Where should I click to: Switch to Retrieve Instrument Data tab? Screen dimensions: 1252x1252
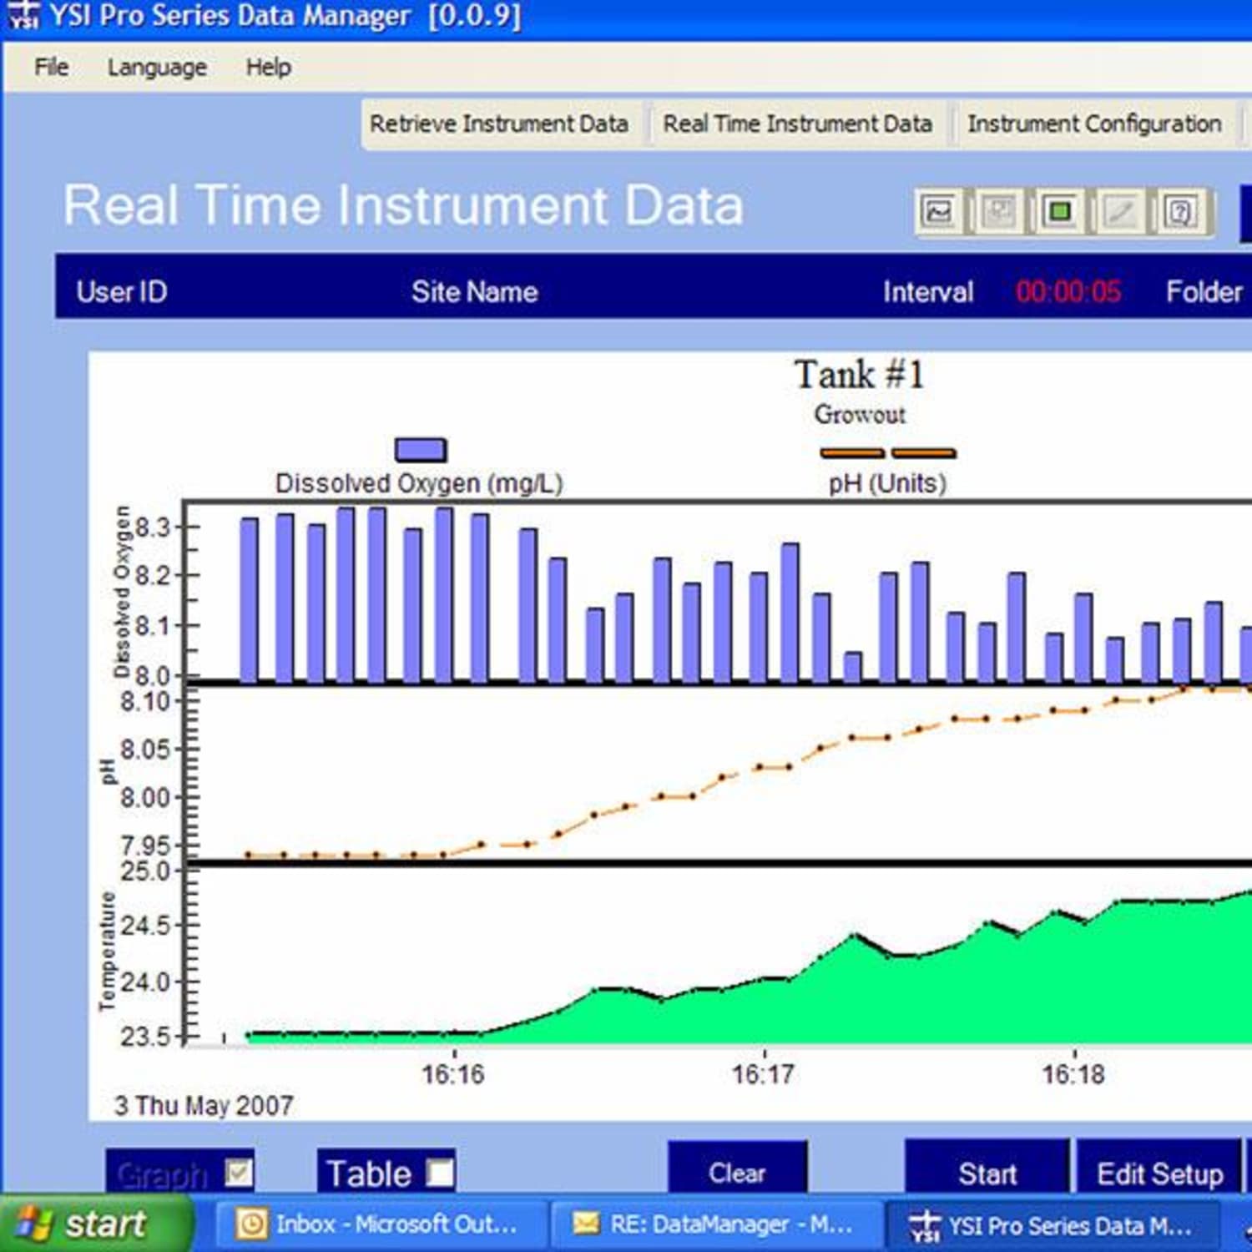[x=499, y=124]
